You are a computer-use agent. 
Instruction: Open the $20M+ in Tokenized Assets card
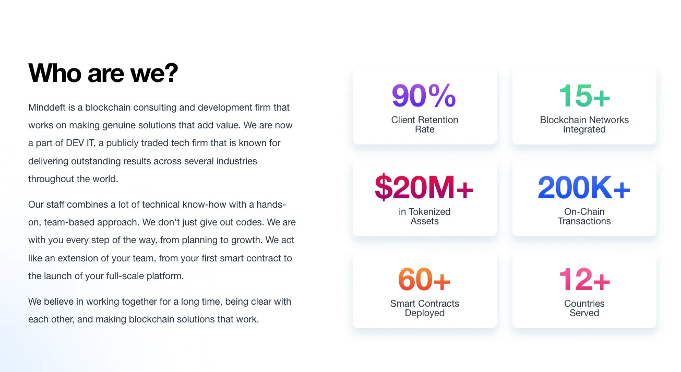[425, 198]
